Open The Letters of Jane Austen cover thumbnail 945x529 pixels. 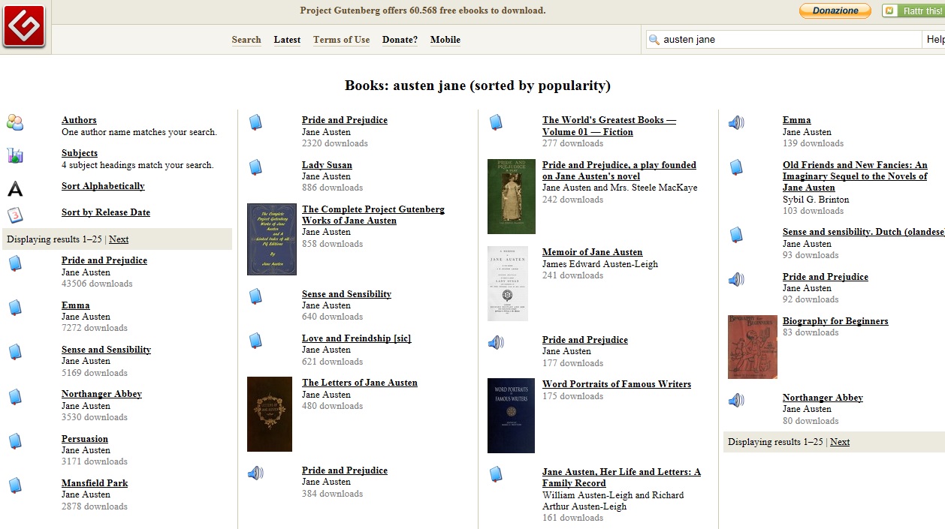click(x=270, y=414)
